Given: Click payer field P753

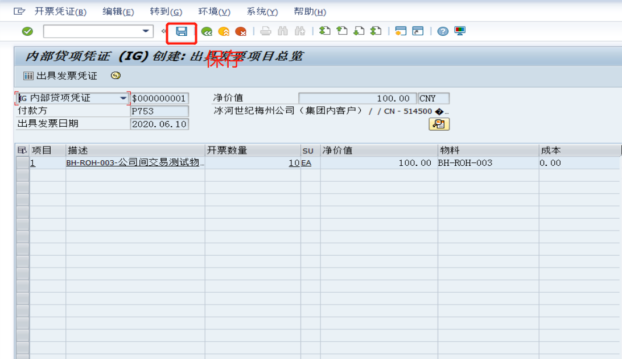Looking at the screenshot, I should tap(159, 111).
